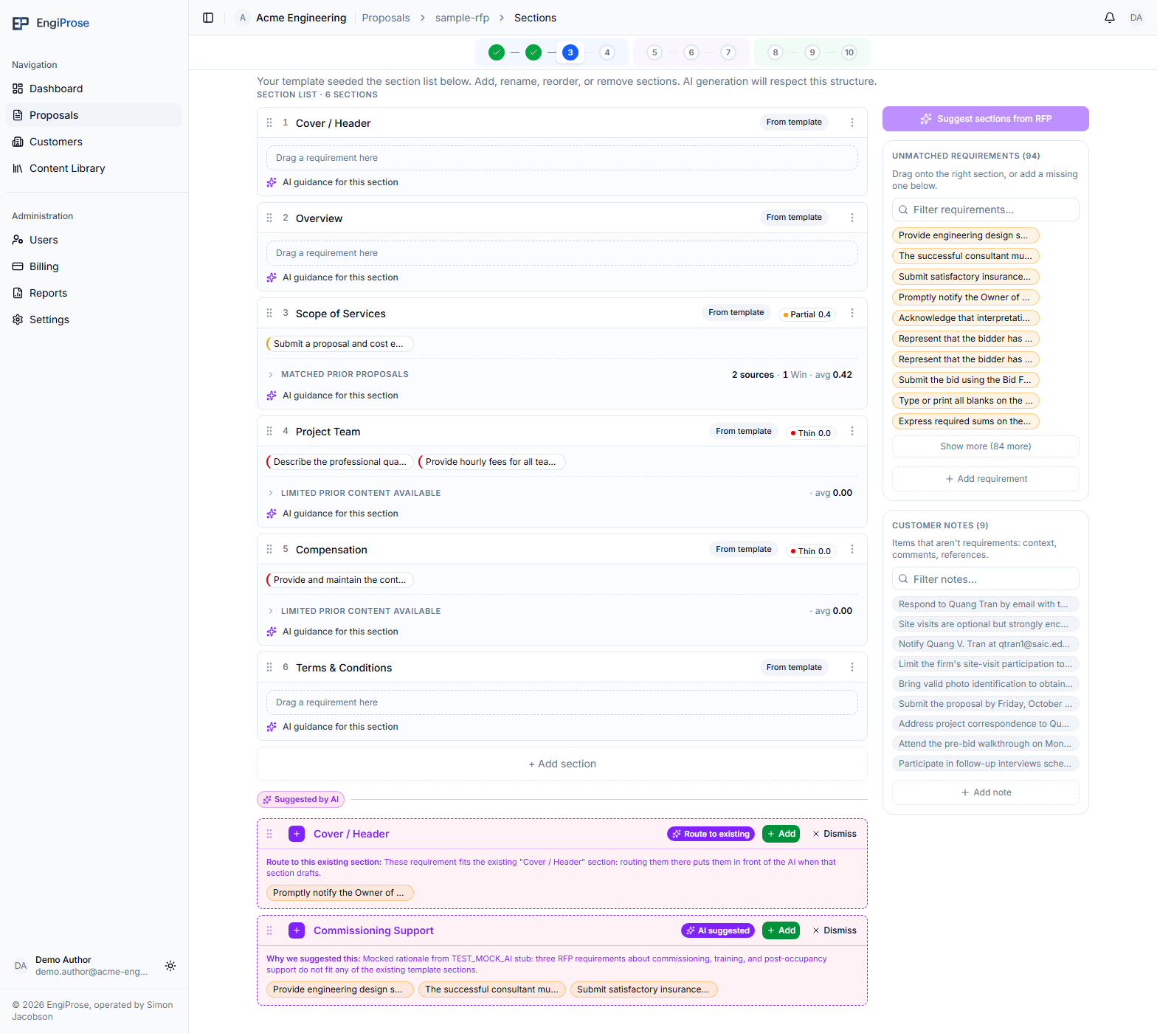Open AI guidance for Overview section
1157x1033 pixels.
(x=333, y=277)
